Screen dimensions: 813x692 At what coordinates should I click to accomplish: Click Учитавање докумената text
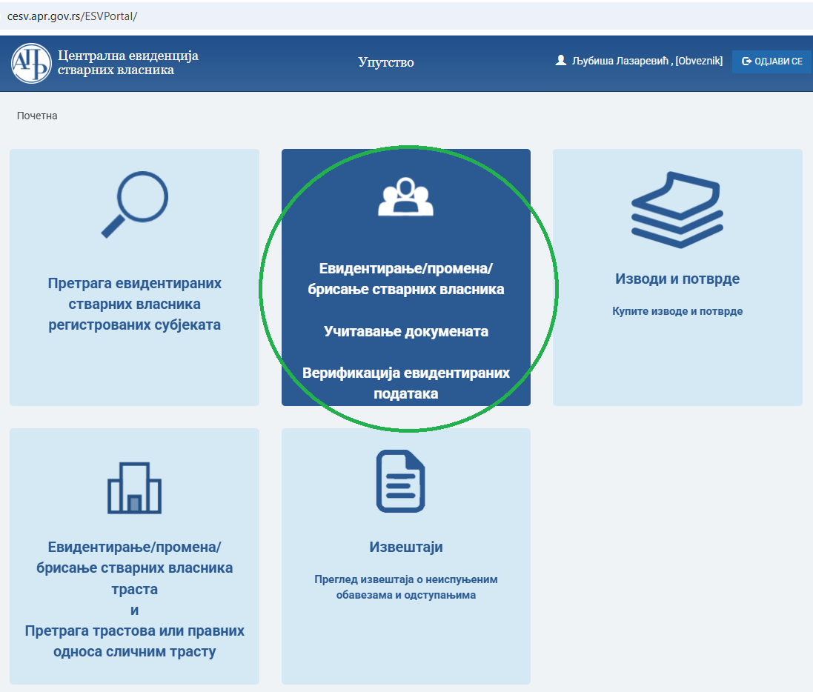(406, 331)
